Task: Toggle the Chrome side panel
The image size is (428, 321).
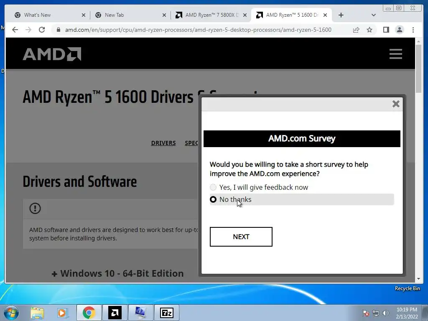Action: tap(386, 30)
